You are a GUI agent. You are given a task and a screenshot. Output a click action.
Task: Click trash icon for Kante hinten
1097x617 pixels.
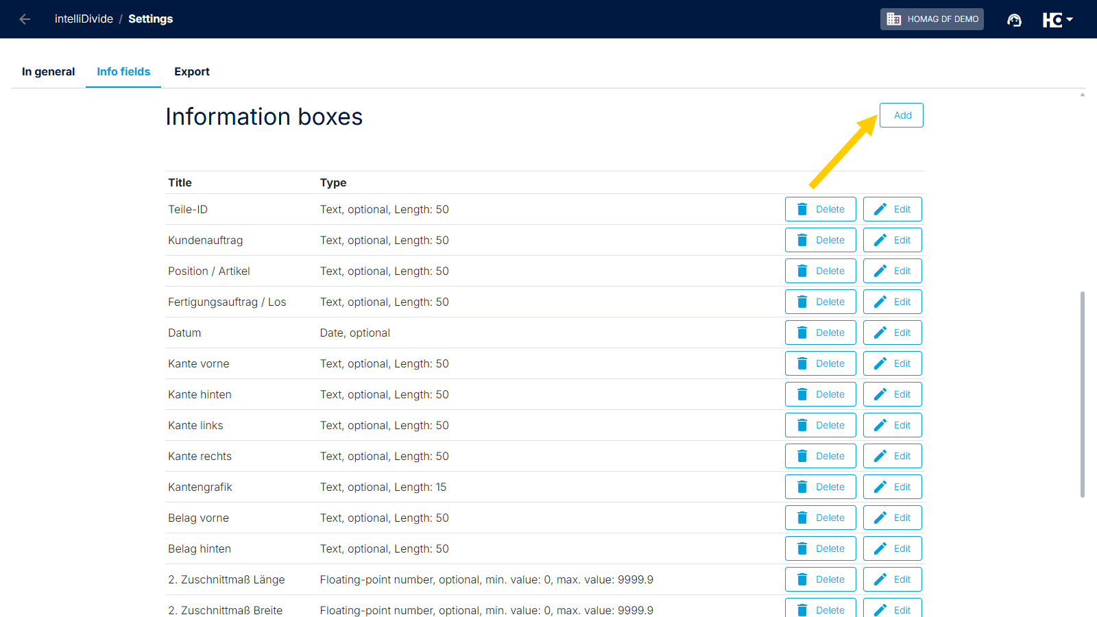[802, 394]
